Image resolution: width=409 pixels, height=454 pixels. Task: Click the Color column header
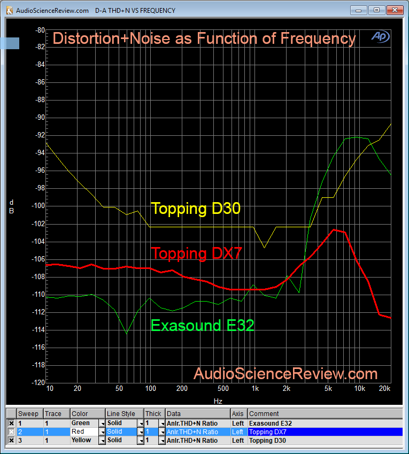click(x=88, y=414)
